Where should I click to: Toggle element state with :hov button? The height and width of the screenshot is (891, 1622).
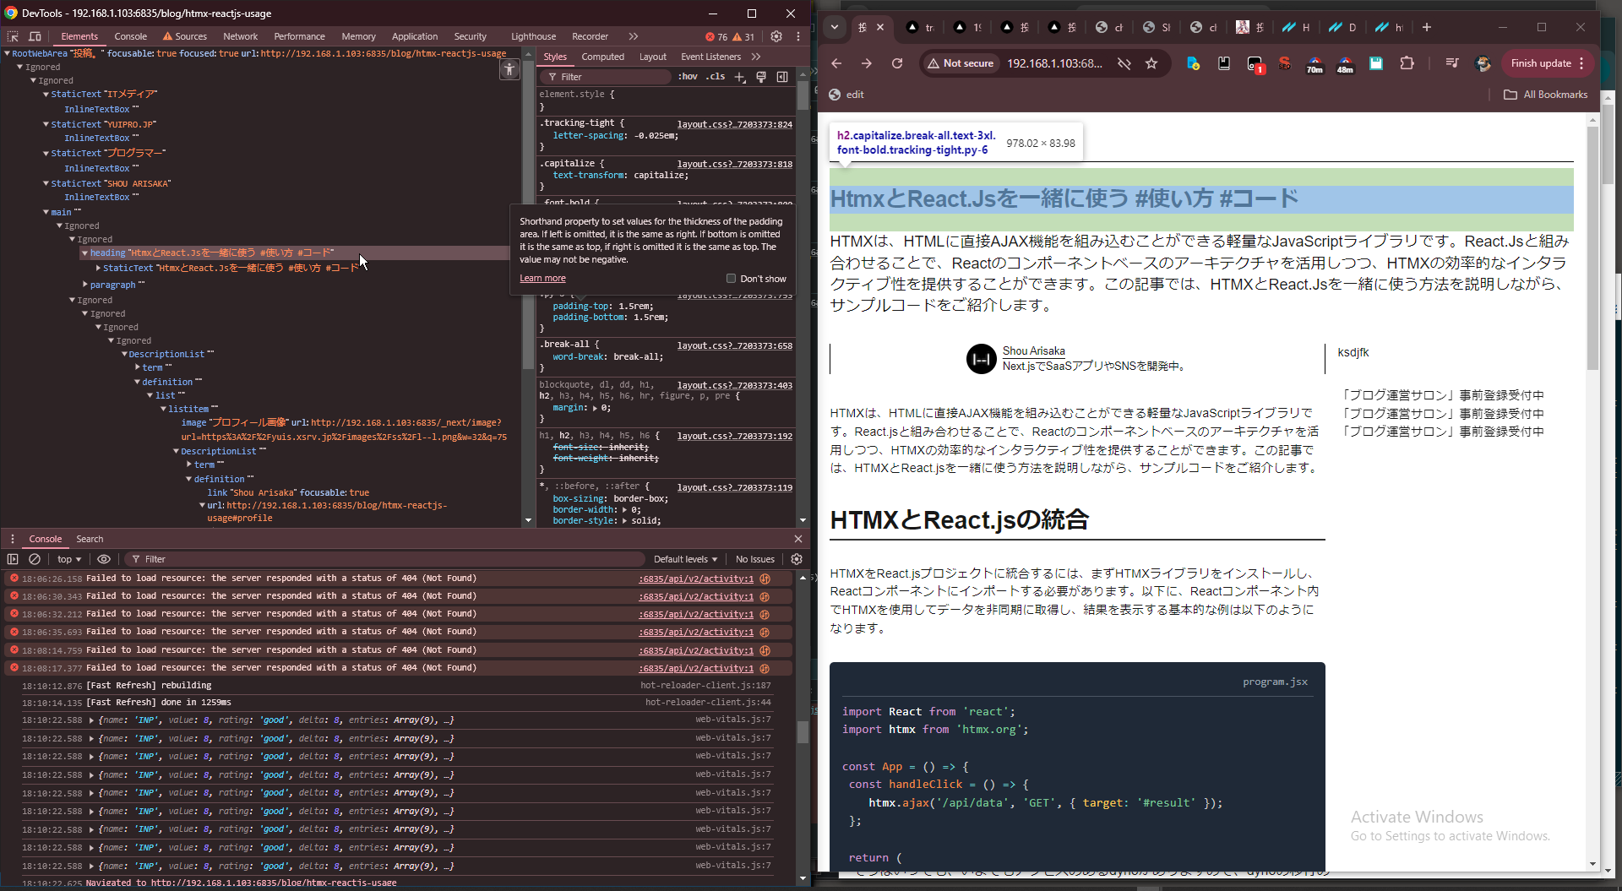coord(688,77)
